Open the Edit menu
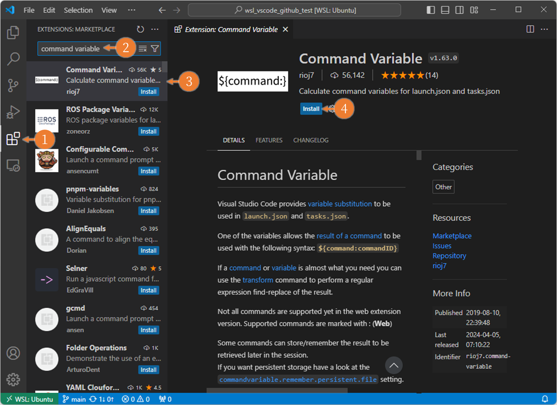Image resolution: width=557 pixels, height=405 pixels. (x=49, y=10)
